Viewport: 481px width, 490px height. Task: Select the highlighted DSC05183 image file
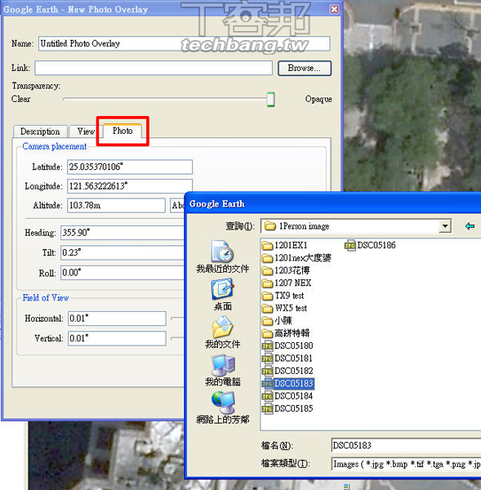pyautogui.click(x=287, y=384)
